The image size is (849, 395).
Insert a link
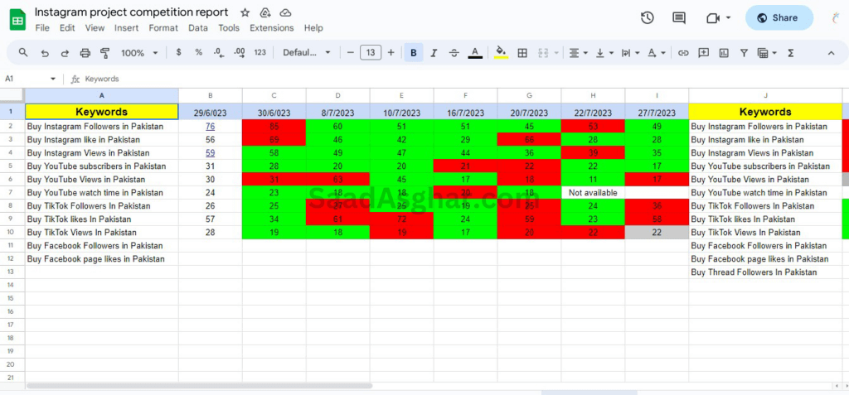tap(683, 52)
